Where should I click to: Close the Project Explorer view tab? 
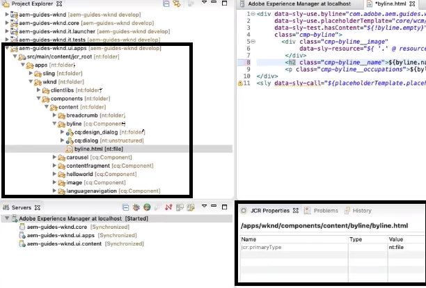pyautogui.click(x=59, y=3)
